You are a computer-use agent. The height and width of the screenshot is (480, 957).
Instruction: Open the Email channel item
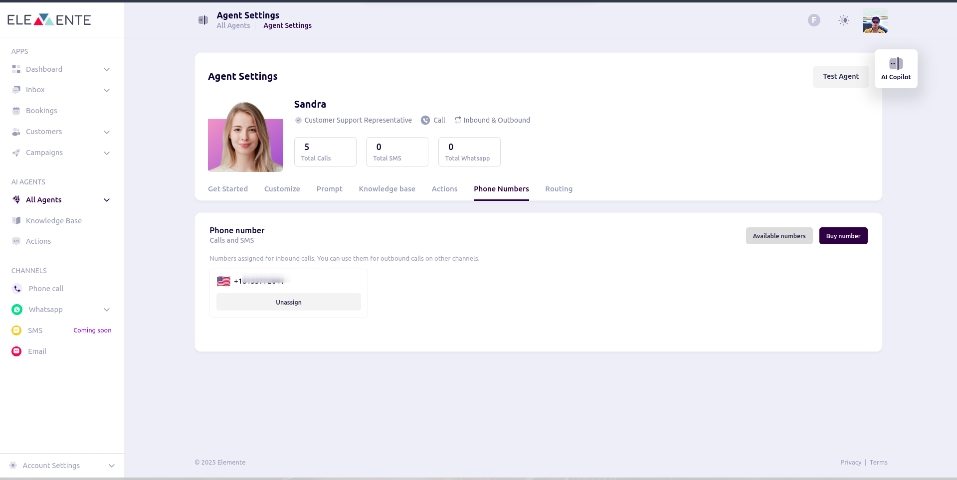pyautogui.click(x=37, y=351)
